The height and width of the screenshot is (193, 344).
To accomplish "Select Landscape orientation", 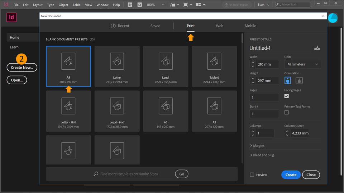I will pyautogui.click(x=299, y=80).
